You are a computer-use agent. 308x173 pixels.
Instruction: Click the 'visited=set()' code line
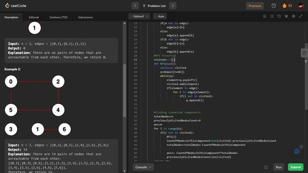coord(164,60)
